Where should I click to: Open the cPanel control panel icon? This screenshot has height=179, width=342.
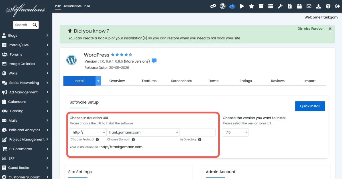click(213, 6)
